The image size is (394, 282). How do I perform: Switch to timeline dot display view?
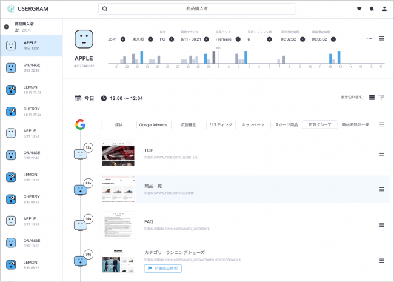tap(382, 98)
